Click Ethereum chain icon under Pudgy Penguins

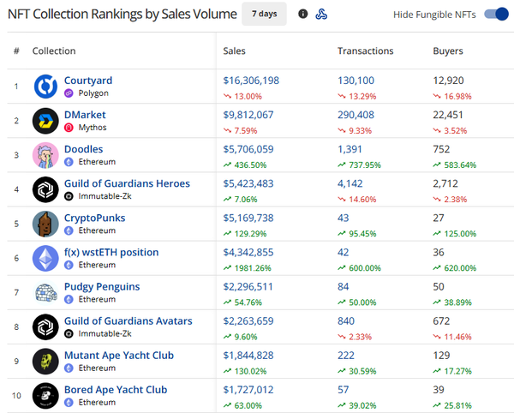tap(69, 299)
